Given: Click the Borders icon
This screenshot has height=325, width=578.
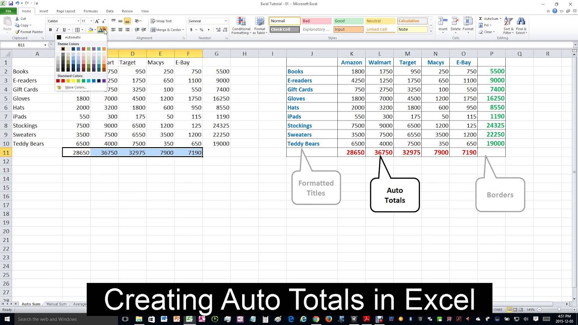Looking at the screenshot, I should point(77,30).
